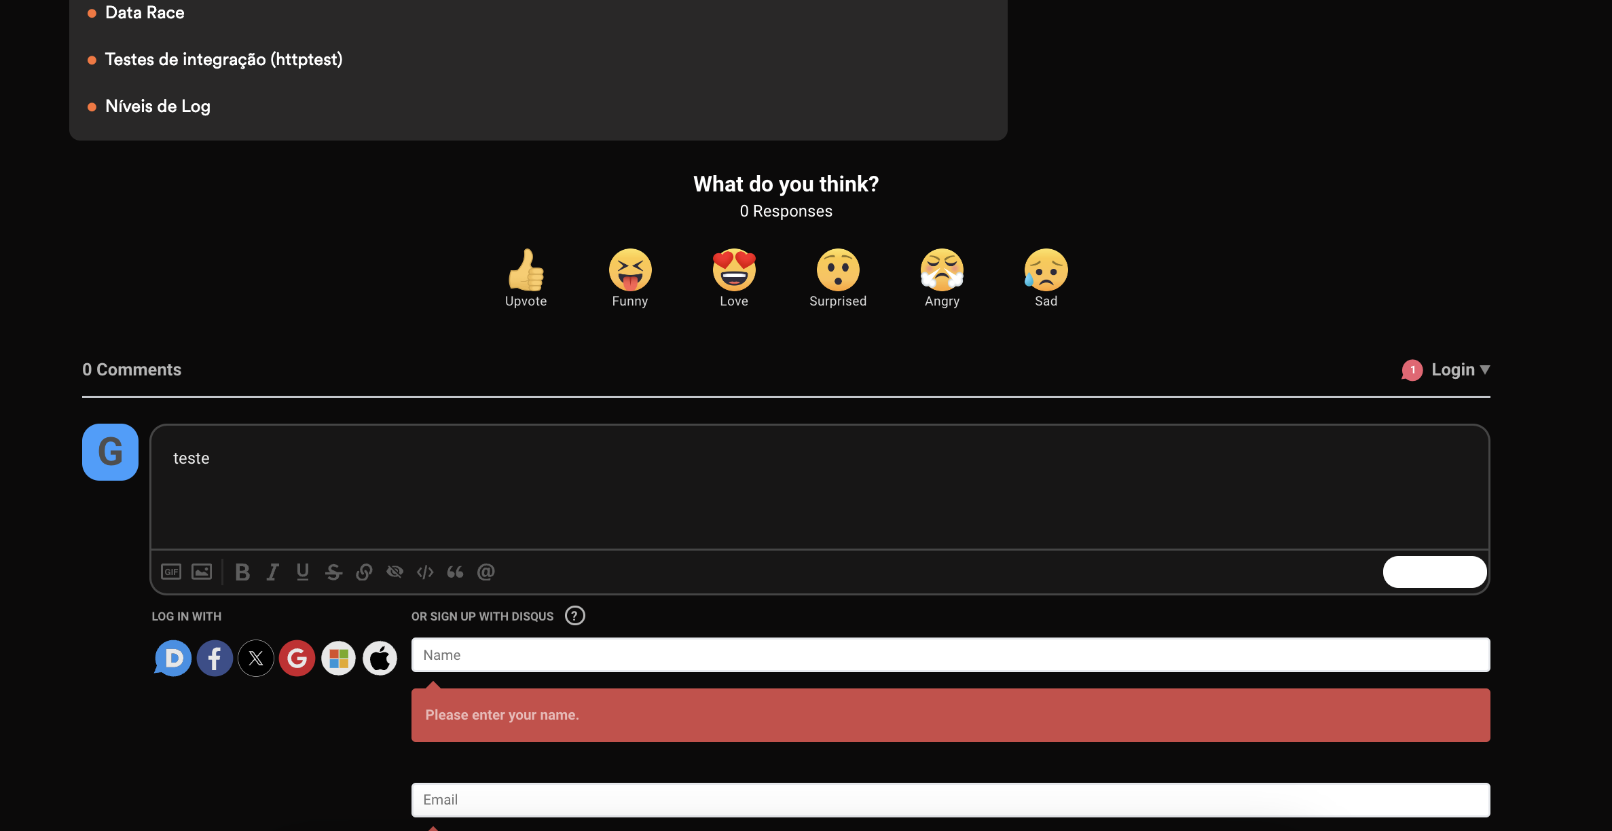Insert a GIF in comment
Screen dimensions: 1612x831
click(x=171, y=572)
